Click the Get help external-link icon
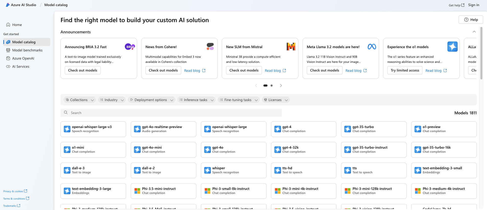487x210 pixels. tap(463, 5)
